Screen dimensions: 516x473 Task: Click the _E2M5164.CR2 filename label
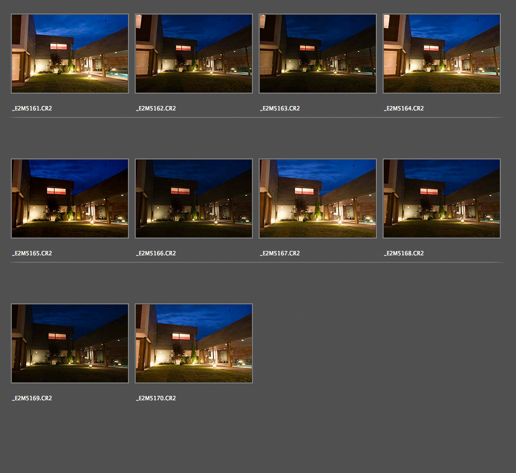coord(404,109)
